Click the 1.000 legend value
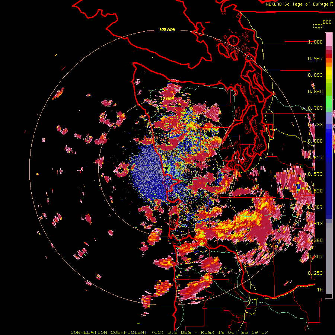The image size is (335, 335). pos(315,42)
